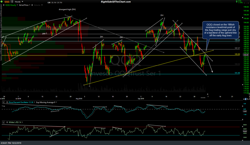Click the move arrows beside QQQ Hourly
Image resolution: width=250 pixels, height=145 pixels.
(x=4, y=5)
